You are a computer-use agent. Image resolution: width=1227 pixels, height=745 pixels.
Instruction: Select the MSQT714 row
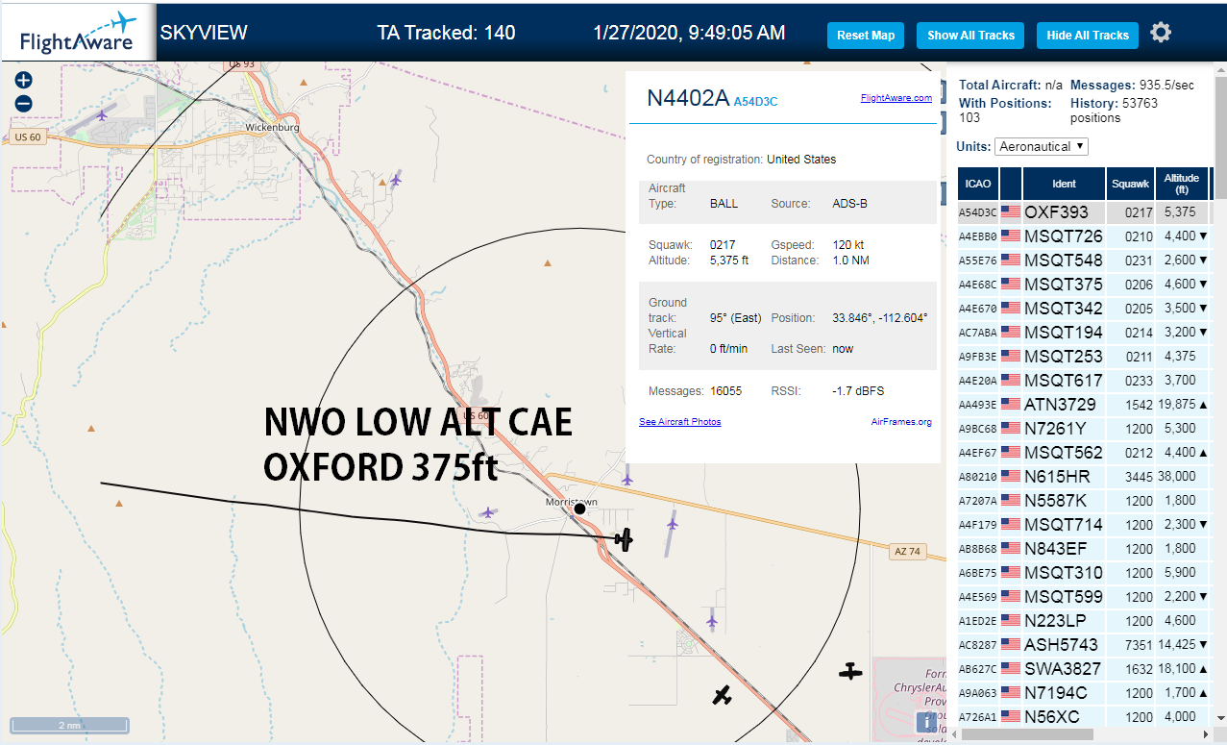coord(1083,524)
